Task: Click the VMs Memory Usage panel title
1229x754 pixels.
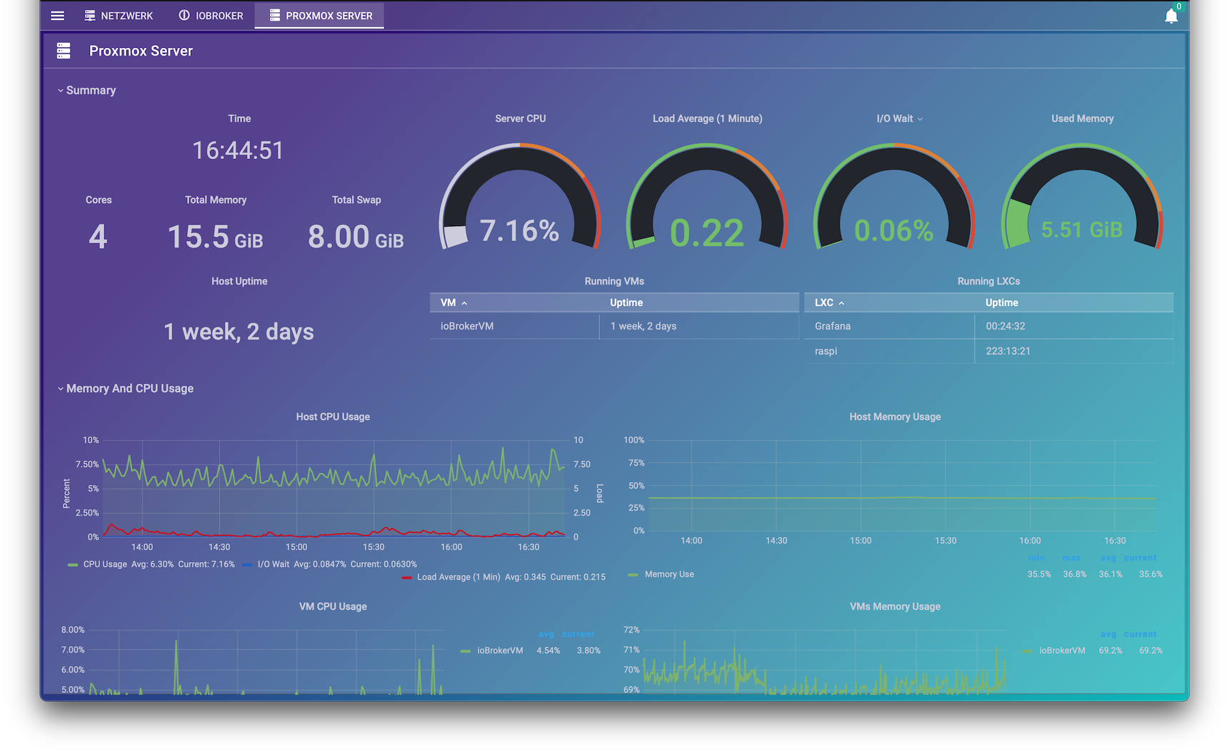Action: pyautogui.click(x=895, y=607)
